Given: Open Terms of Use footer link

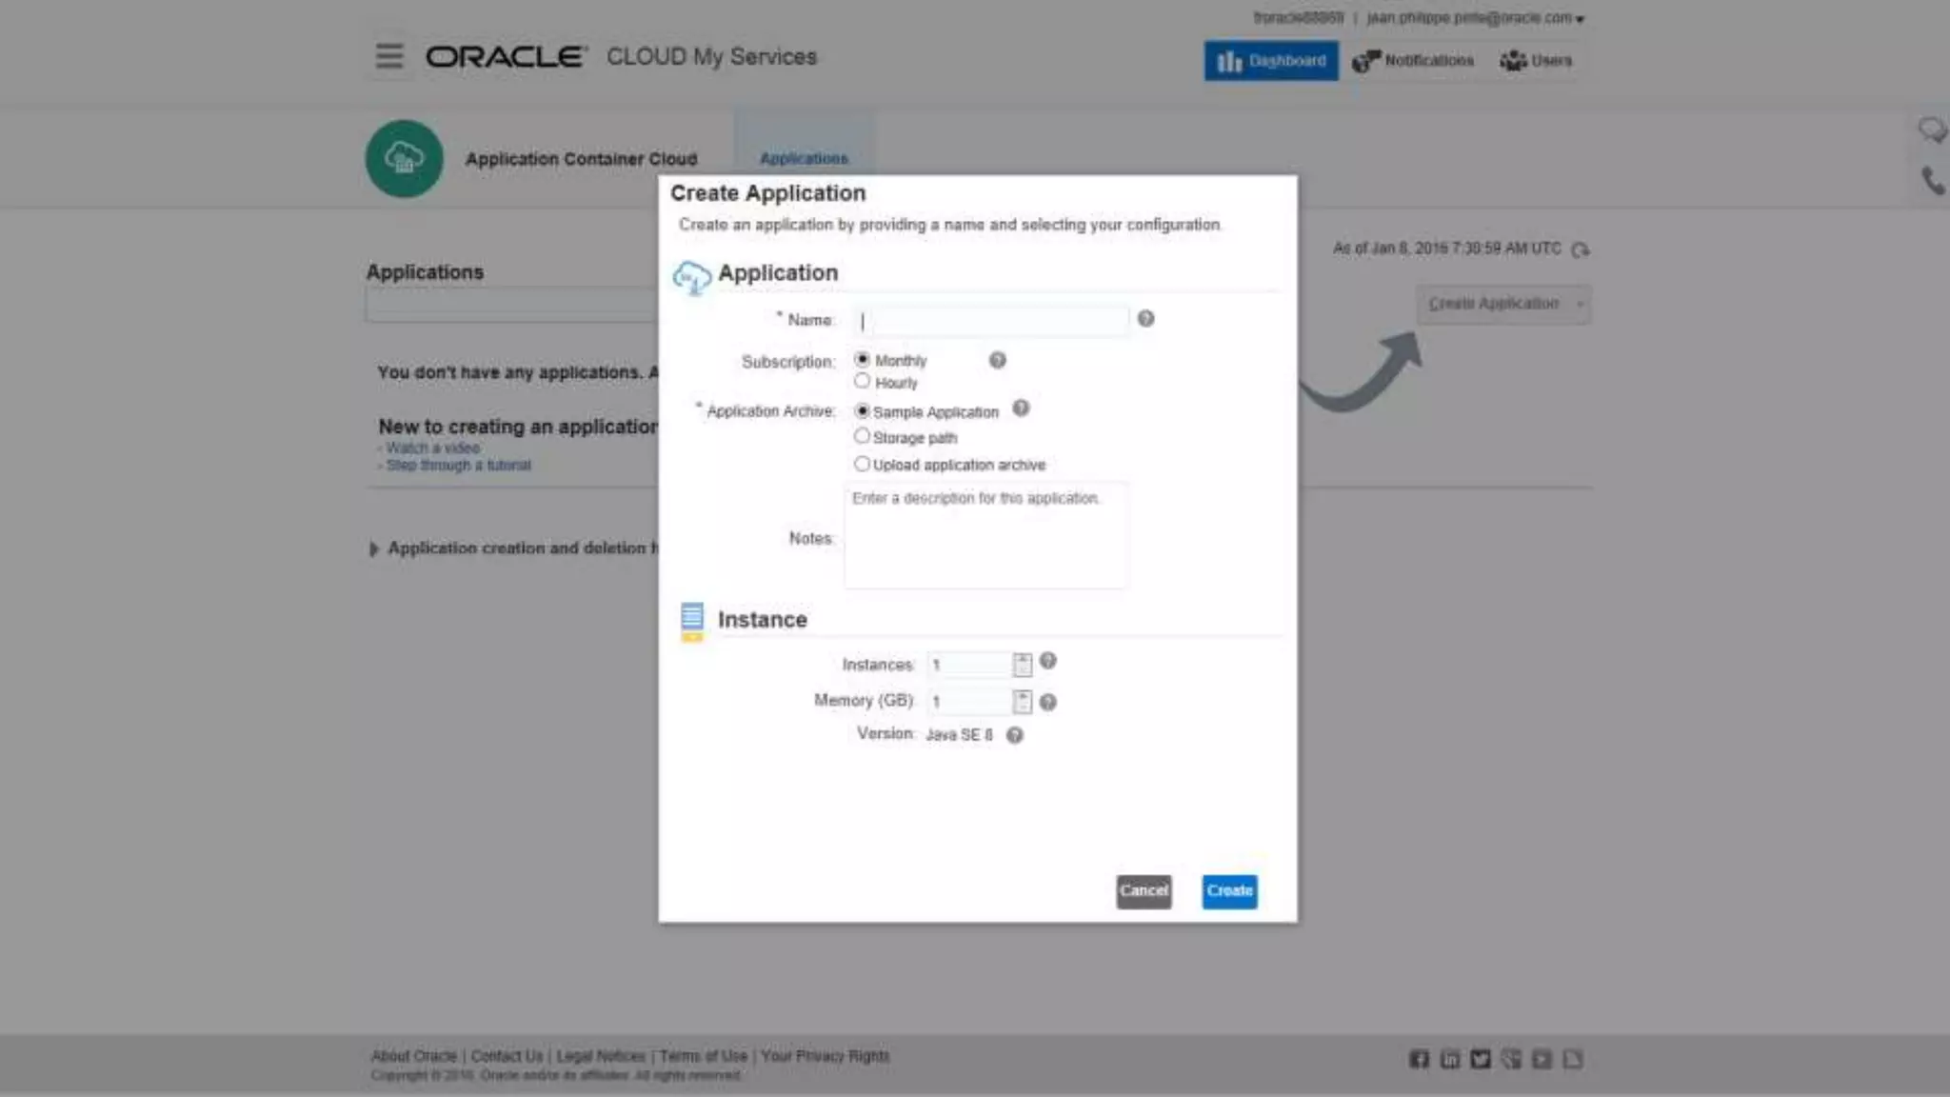Looking at the screenshot, I should point(703,1056).
